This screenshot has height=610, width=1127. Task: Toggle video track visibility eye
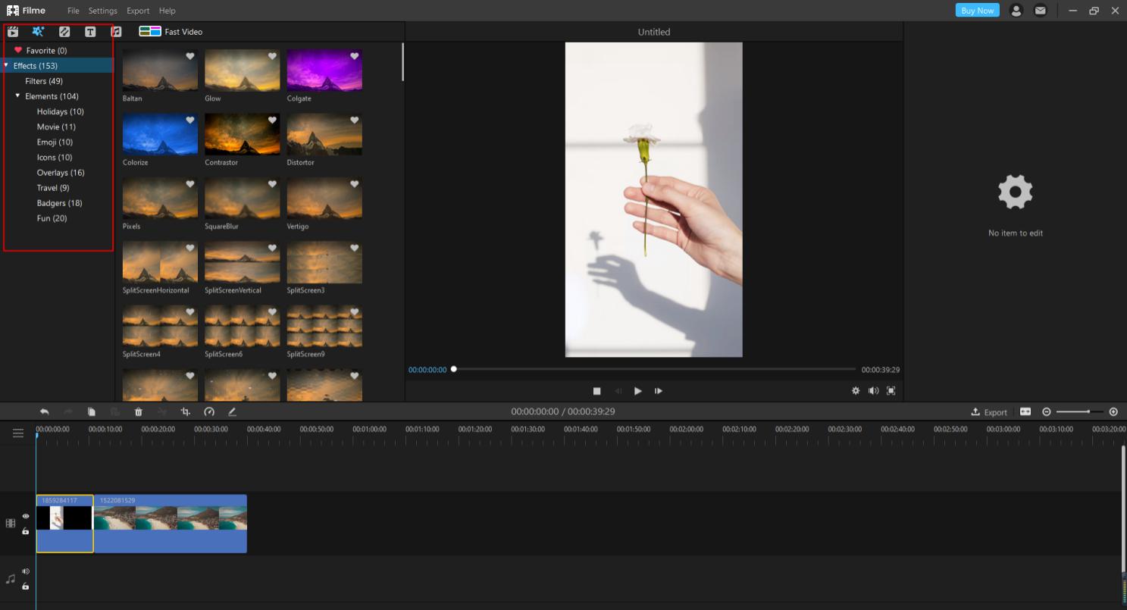coord(26,516)
